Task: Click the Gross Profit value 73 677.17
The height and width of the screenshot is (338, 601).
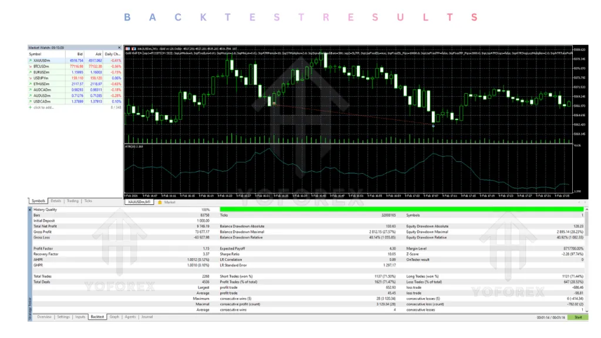Action: click(x=202, y=232)
